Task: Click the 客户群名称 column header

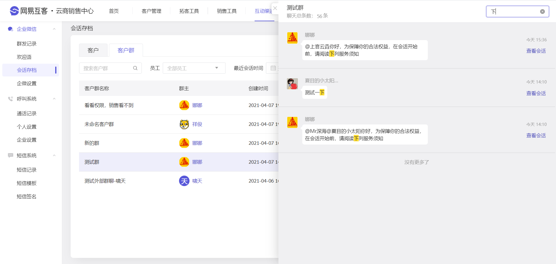Action: 97,88
